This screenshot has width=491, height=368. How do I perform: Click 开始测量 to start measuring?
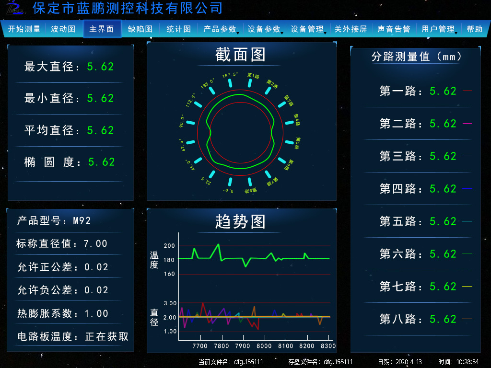[24, 29]
